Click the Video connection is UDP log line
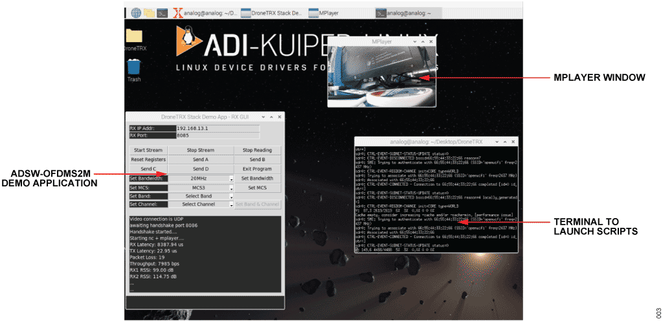Screen dimensions: 663x321 click(158, 219)
